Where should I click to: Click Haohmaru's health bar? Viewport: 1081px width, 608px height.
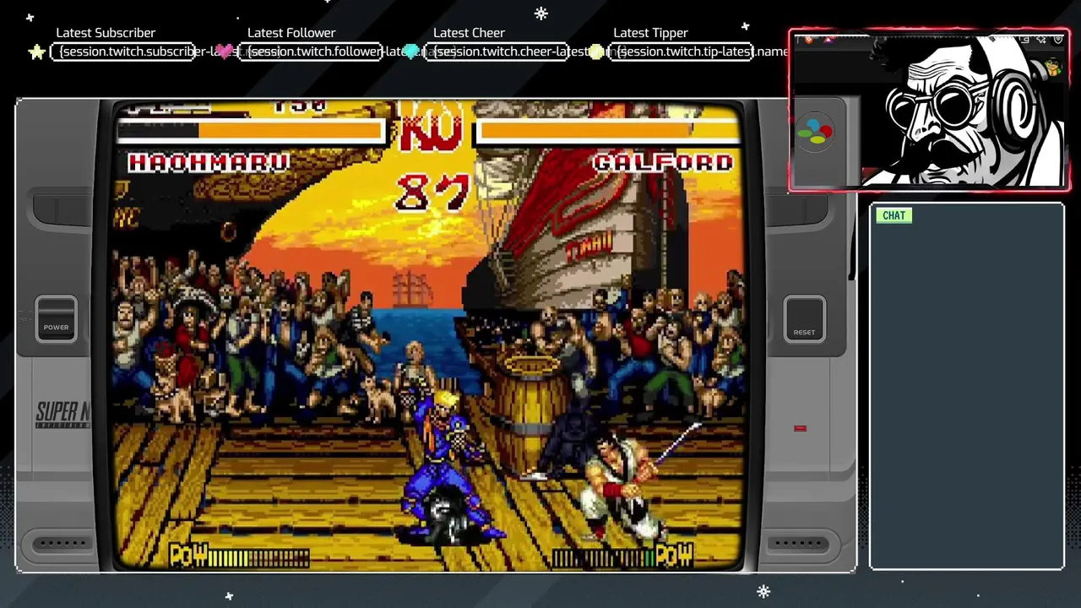(250, 130)
